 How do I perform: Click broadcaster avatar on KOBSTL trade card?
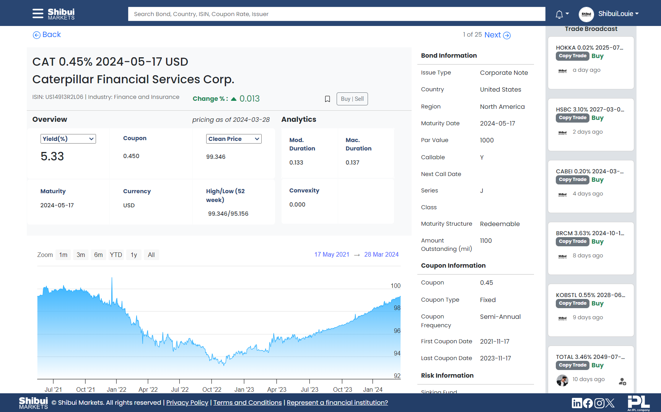click(x=562, y=318)
